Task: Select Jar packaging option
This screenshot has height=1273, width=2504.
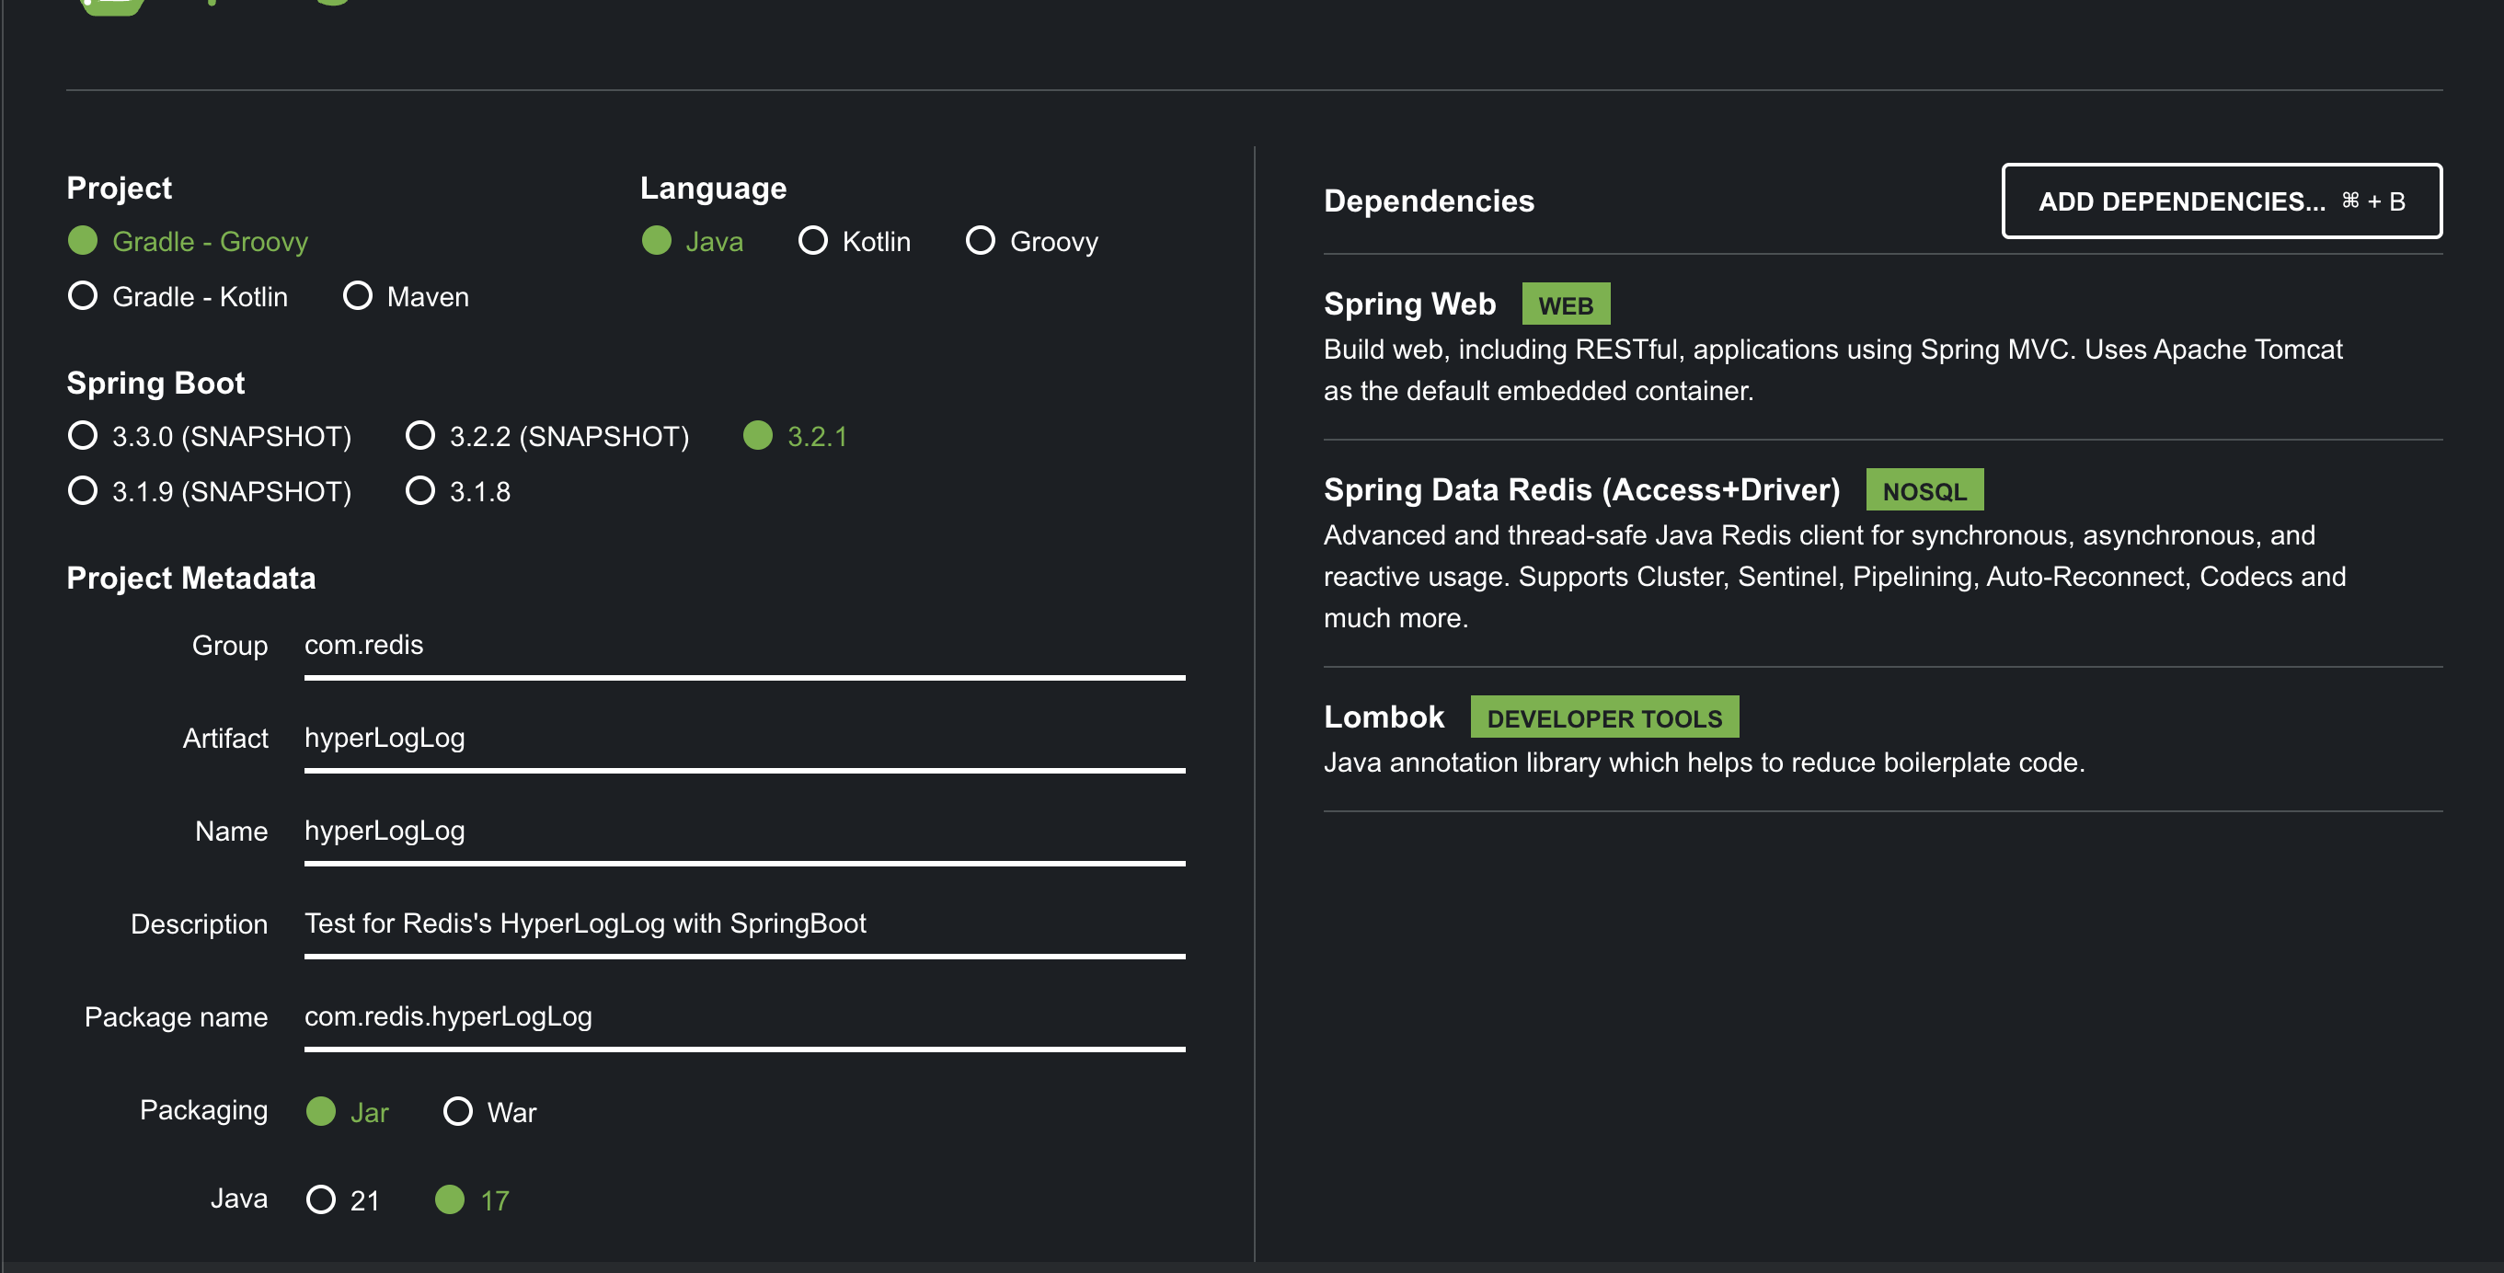Action: 347,1112
